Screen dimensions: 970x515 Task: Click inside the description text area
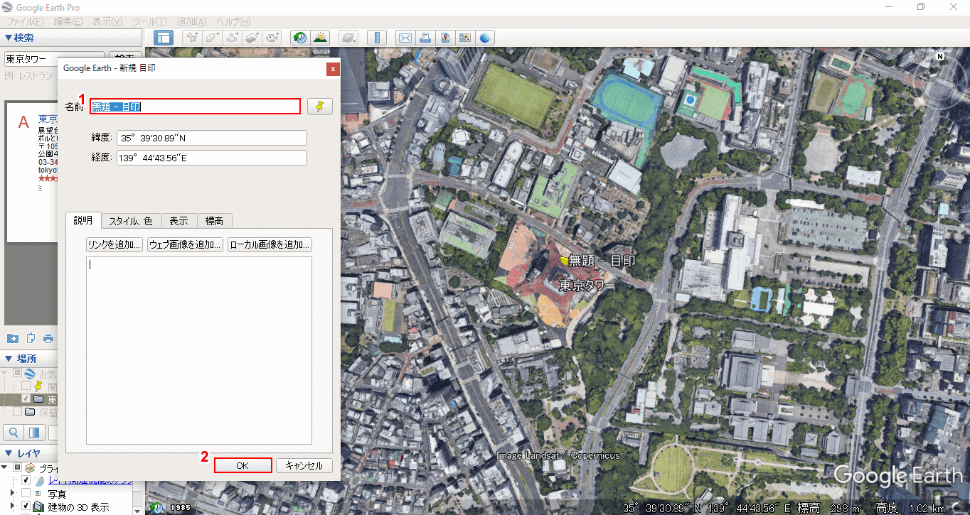coord(199,350)
